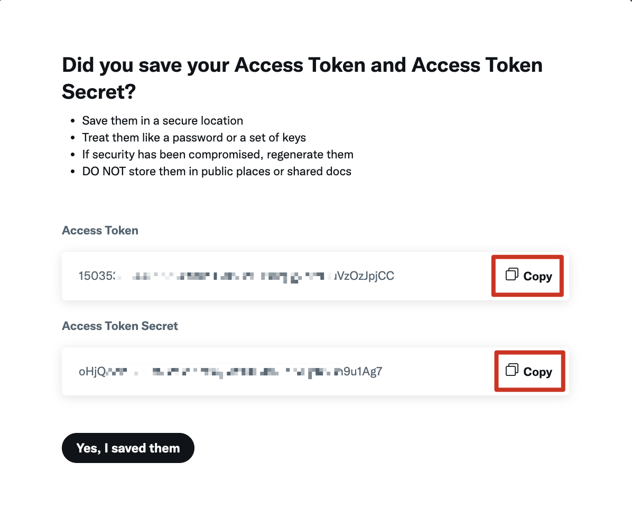632x510 pixels.
Task: Click the "DO NOT store them in public places" bullet
Action: (217, 172)
